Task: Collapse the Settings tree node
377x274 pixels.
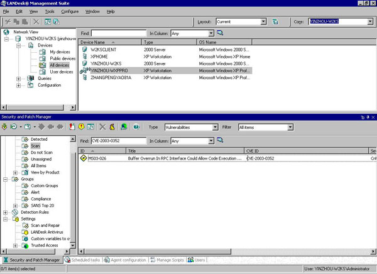Action: 6,219
